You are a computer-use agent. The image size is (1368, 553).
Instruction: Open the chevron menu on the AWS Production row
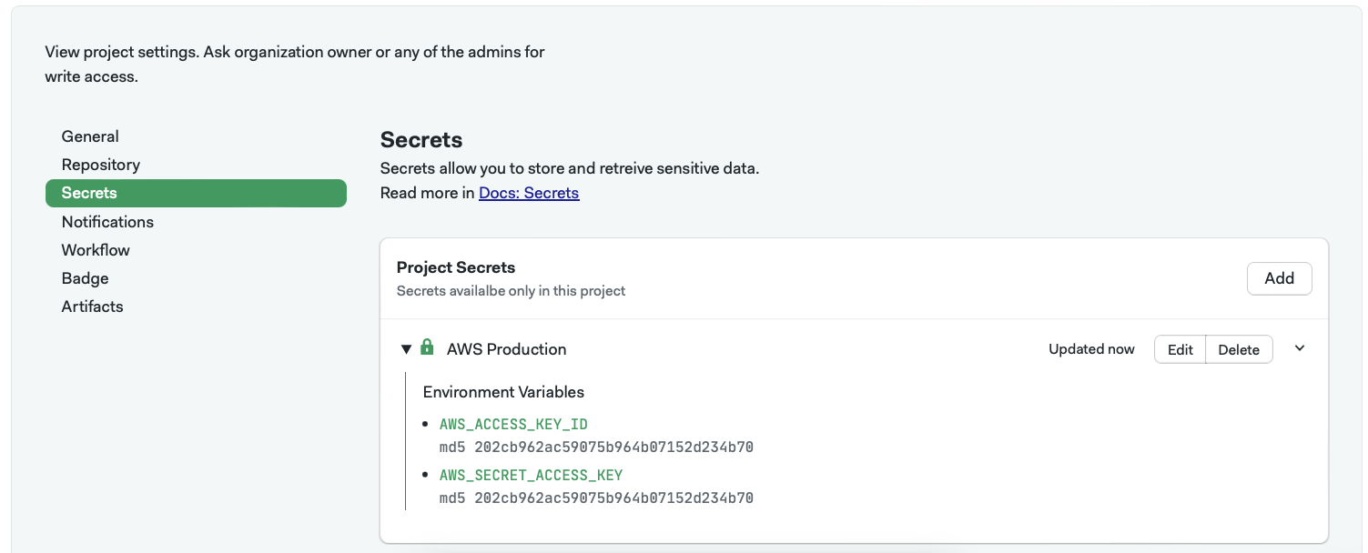[x=1299, y=348]
